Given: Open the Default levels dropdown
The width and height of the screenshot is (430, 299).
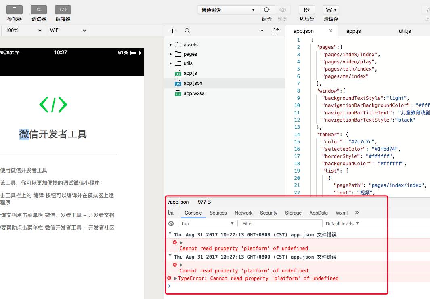Looking at the screenshot, I should pyautogui.click(x=342, y=223).
